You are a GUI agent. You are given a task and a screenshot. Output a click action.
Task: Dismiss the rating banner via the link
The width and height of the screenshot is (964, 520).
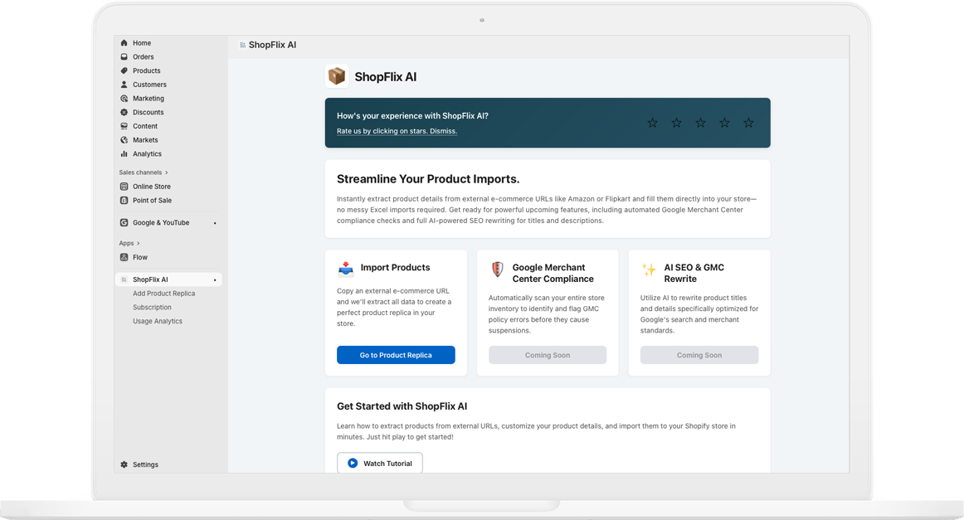pos(444,130)
